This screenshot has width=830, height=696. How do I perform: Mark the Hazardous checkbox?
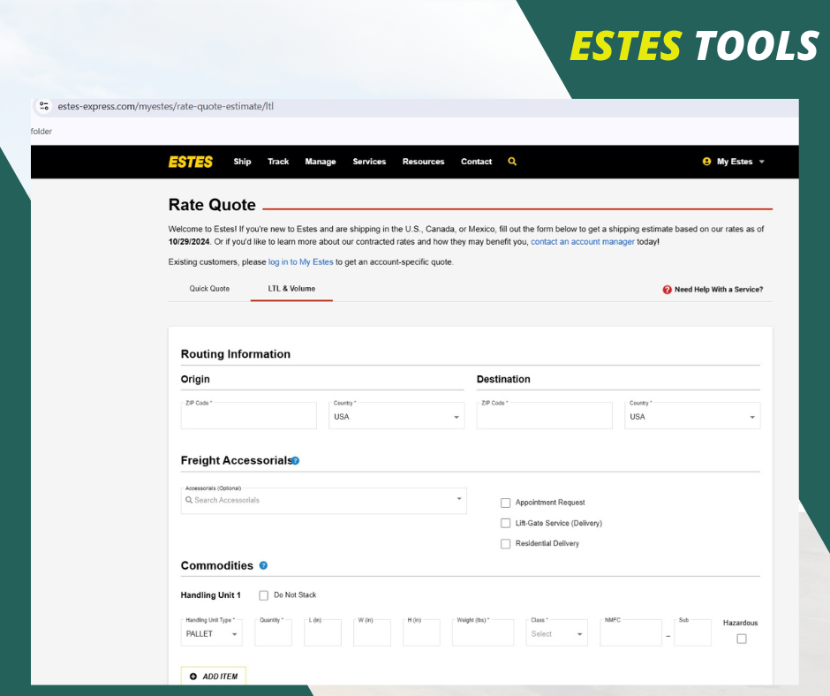742,639
